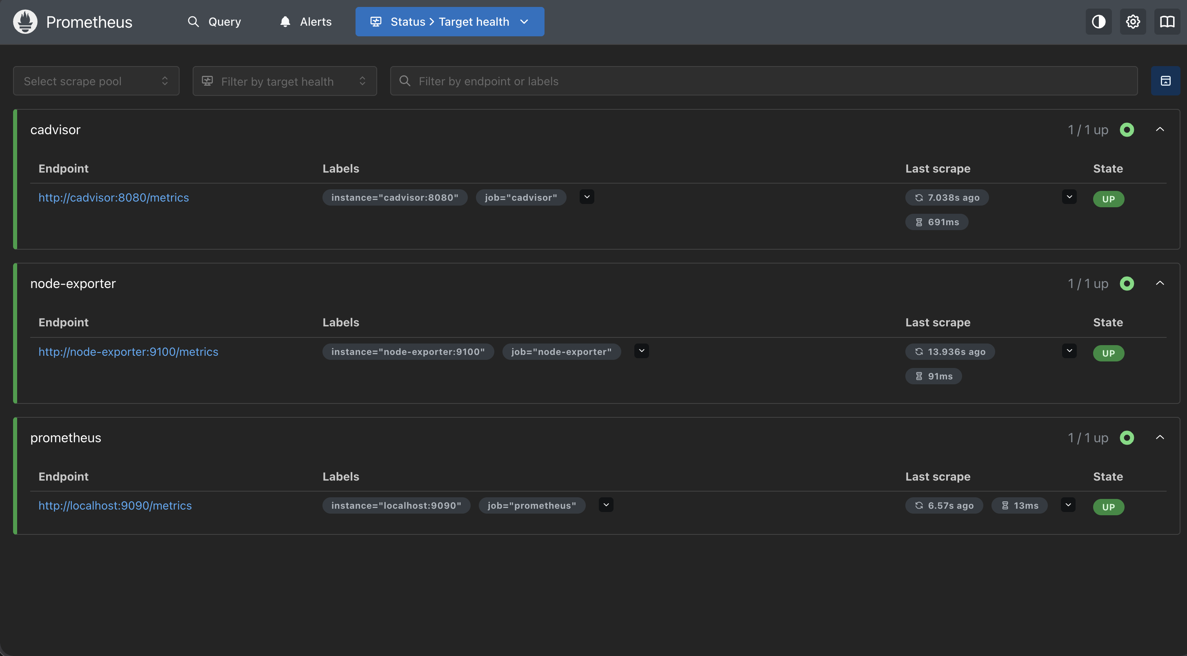1187x656 pixels.
Task: Click the 91ms scrape duration badge
Action: click(934, 377)
